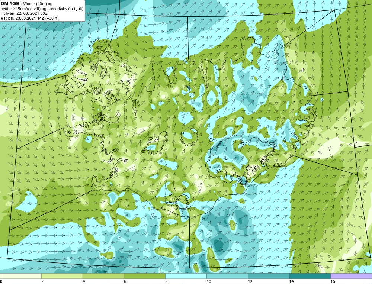
Task: Click the legend value '14'
Action: 291,281
